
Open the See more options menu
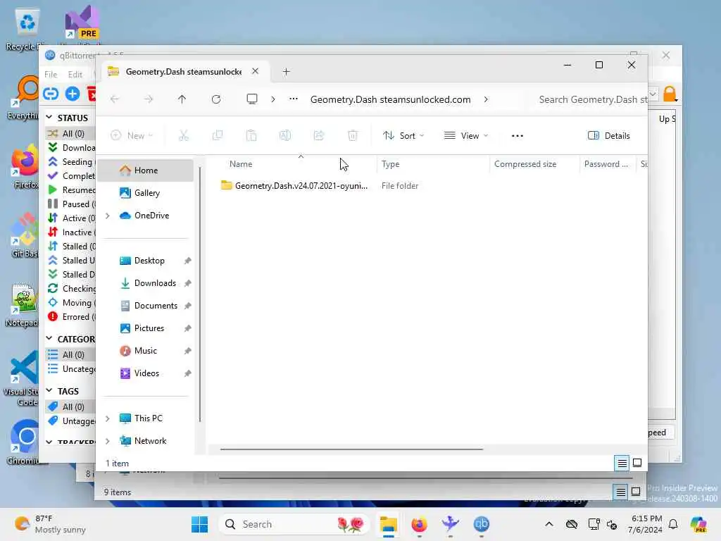tap(518, 136)
